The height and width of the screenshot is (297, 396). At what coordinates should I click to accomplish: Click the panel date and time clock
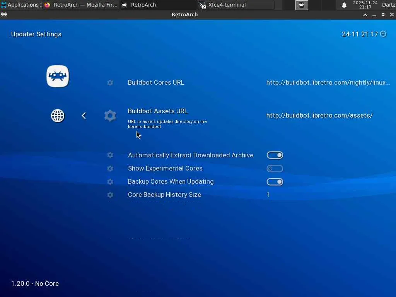pyautogui.click(x=365, y=5)
